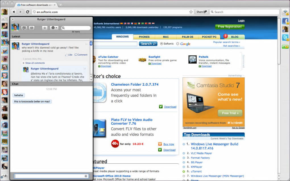Open add friends icon at sidebar bottom
Viewport: 290px width, 181px height.
click(x=4, y=176)
